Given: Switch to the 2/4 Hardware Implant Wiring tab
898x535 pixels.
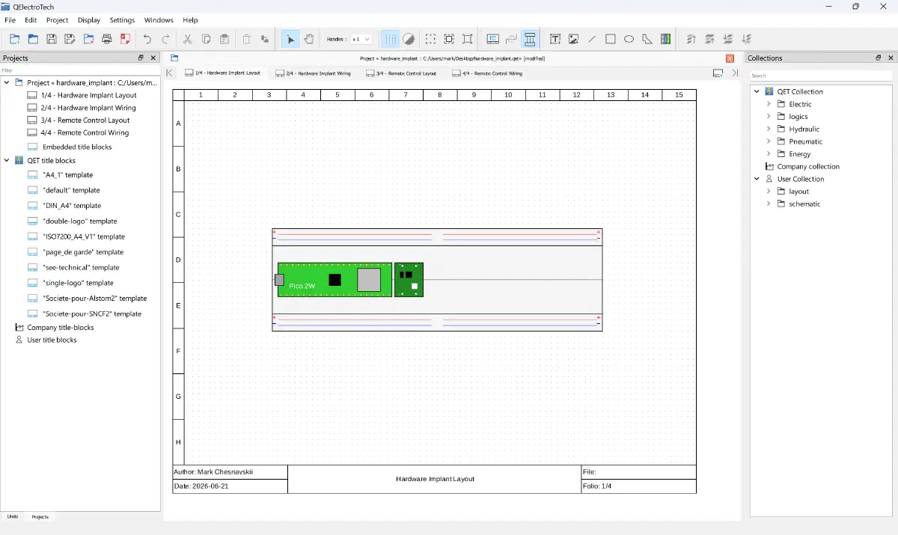Looking at the screenshot, I should 314,73.
